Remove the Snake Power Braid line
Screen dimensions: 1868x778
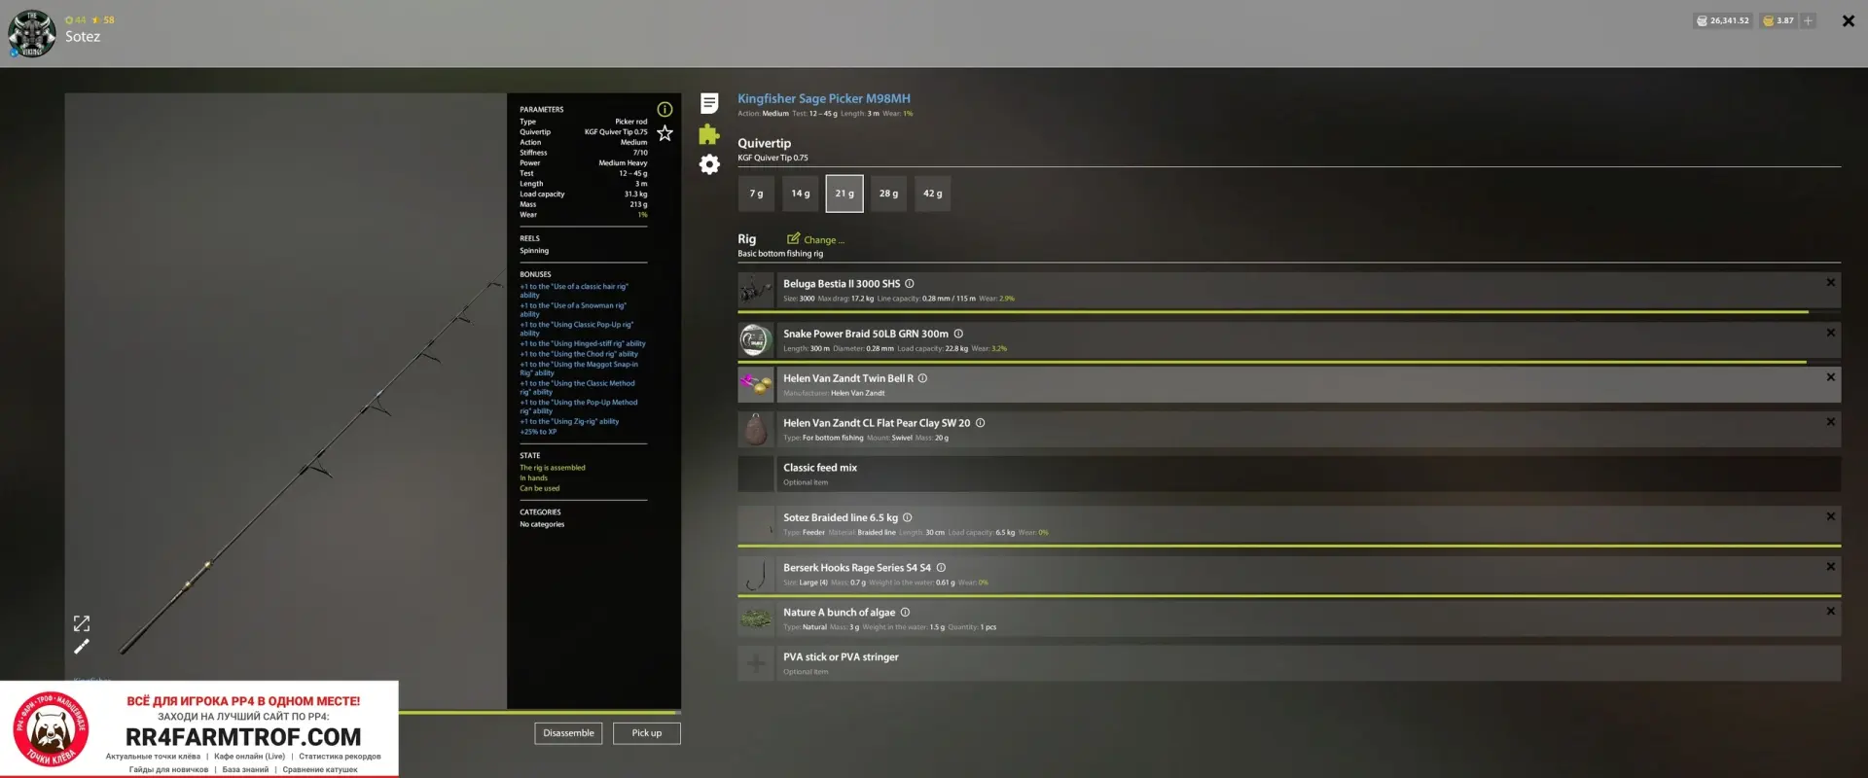[1830, 333]
